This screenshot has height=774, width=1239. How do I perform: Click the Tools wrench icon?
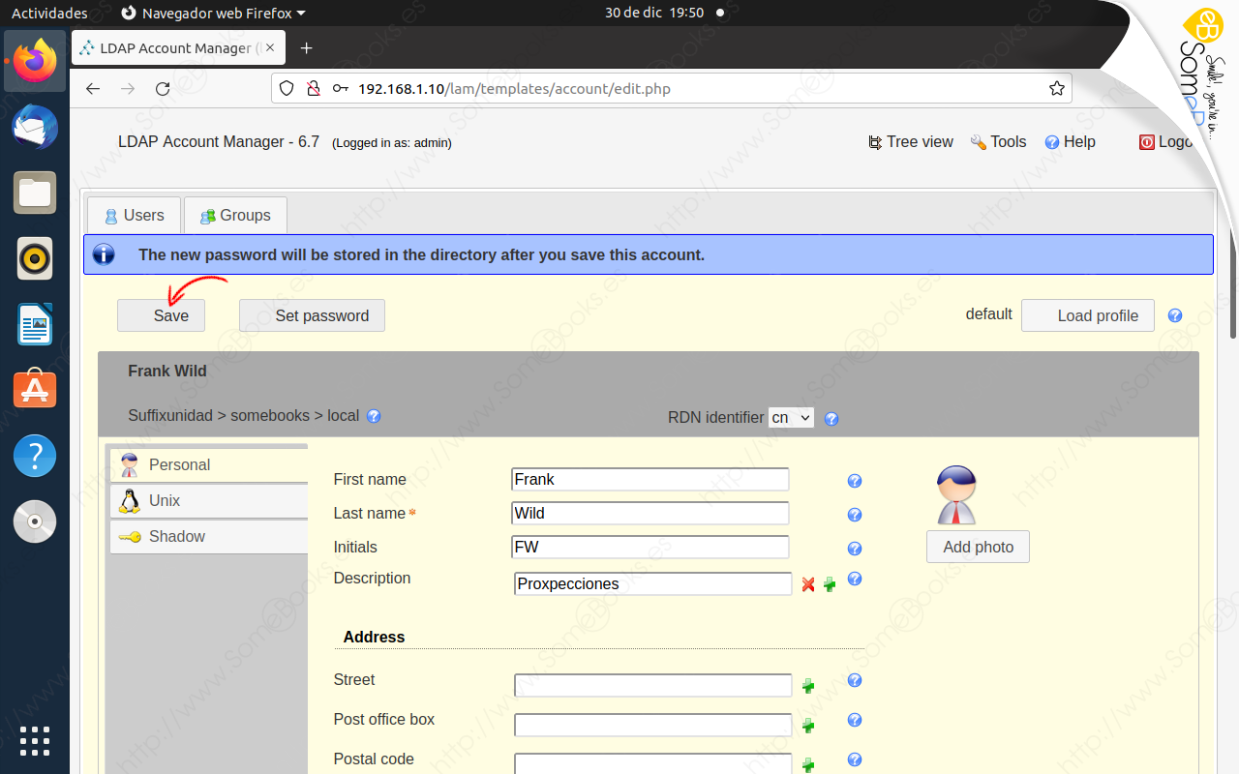977,141
